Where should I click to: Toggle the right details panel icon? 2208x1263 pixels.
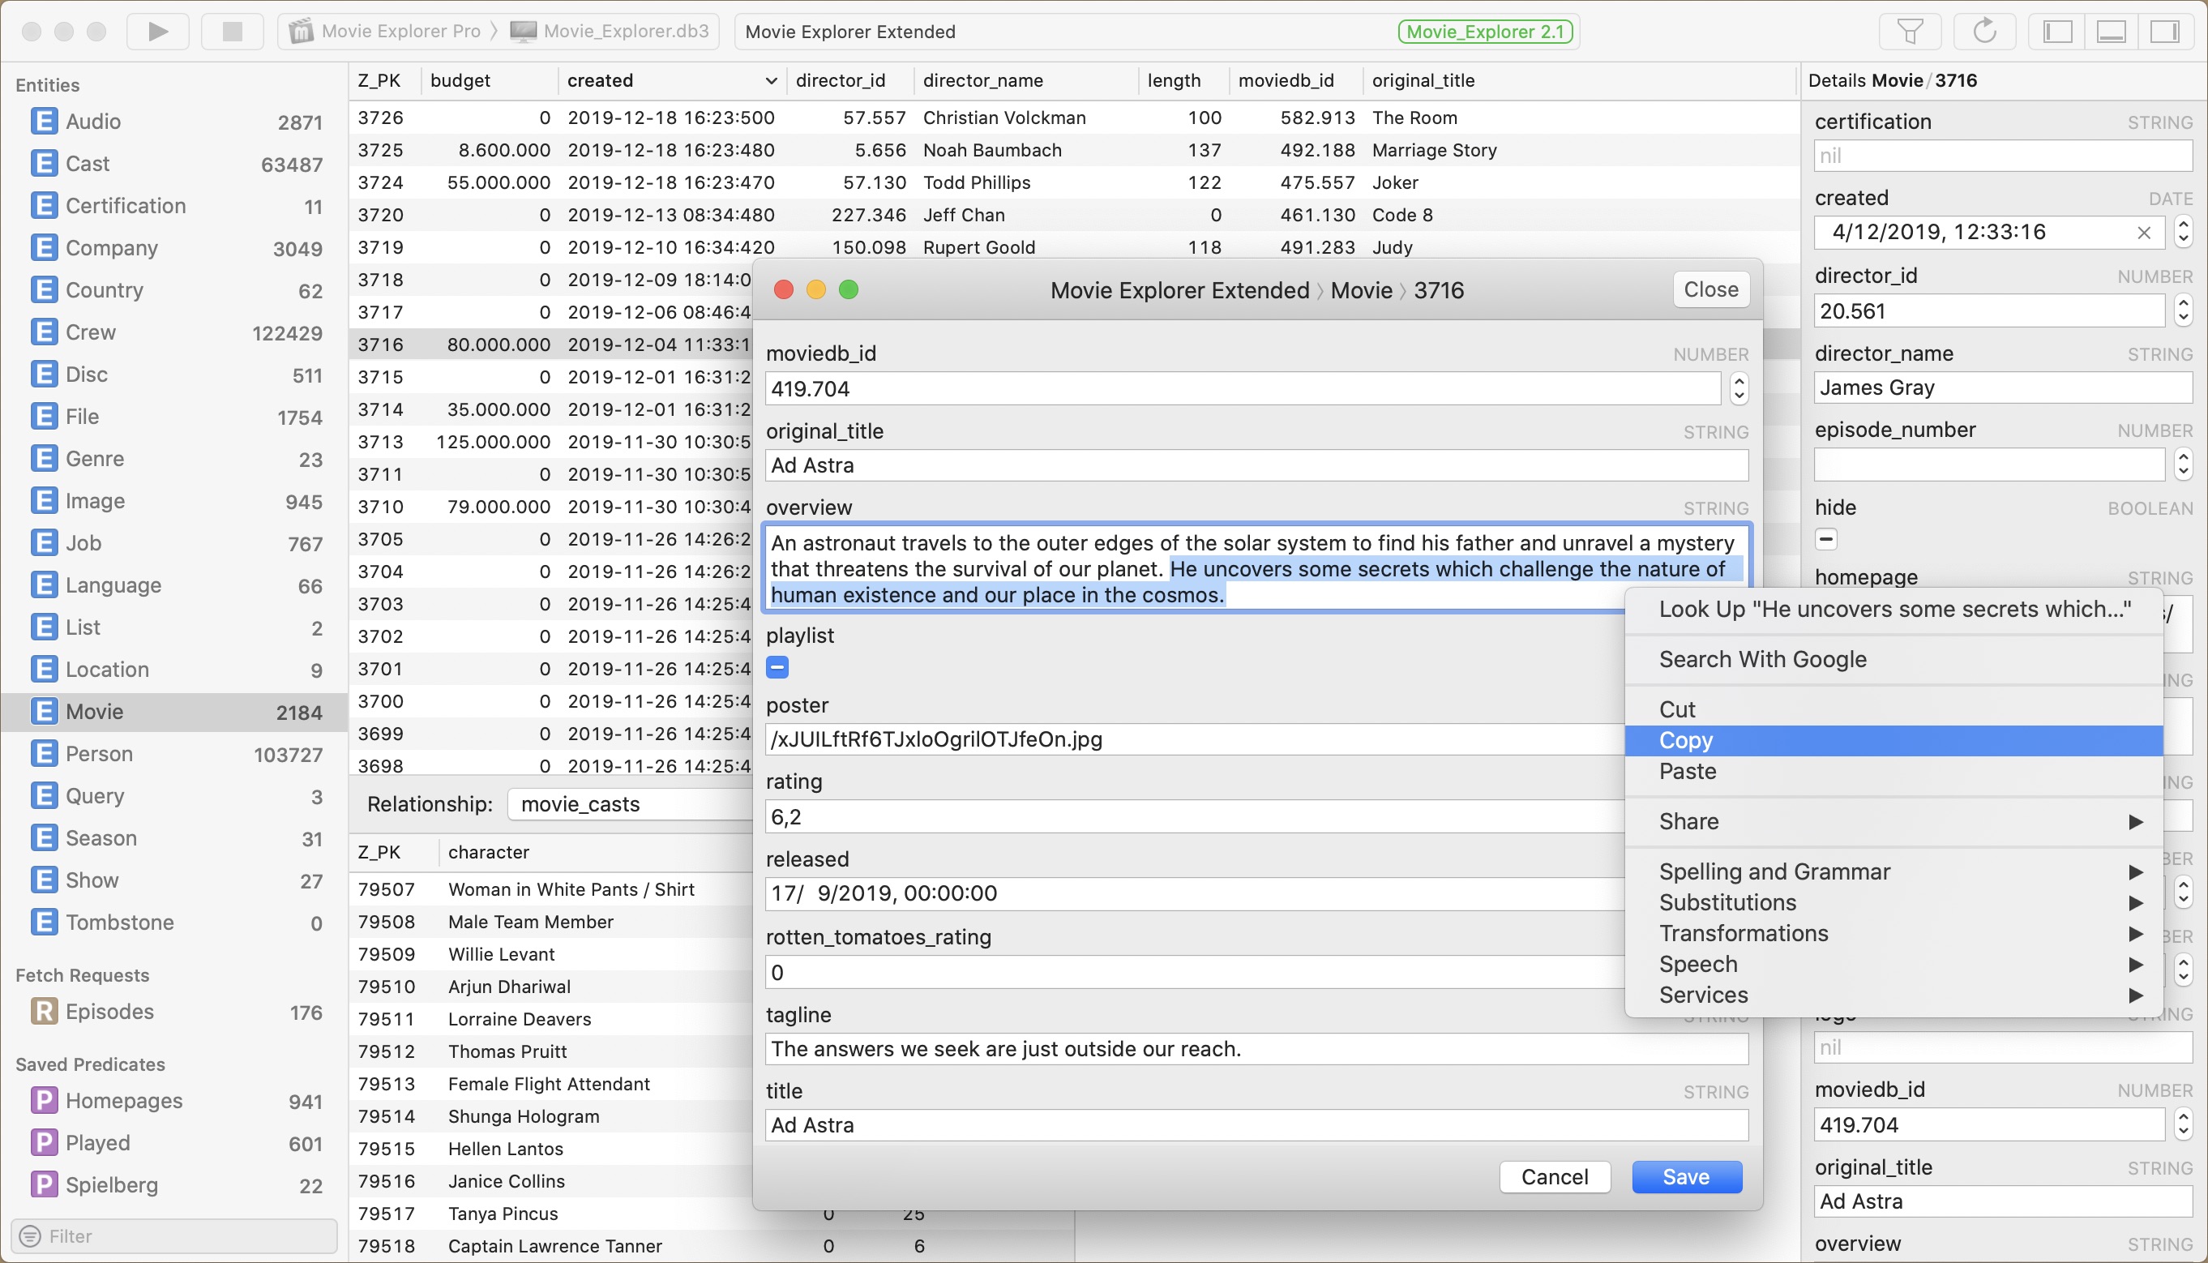2165,32
